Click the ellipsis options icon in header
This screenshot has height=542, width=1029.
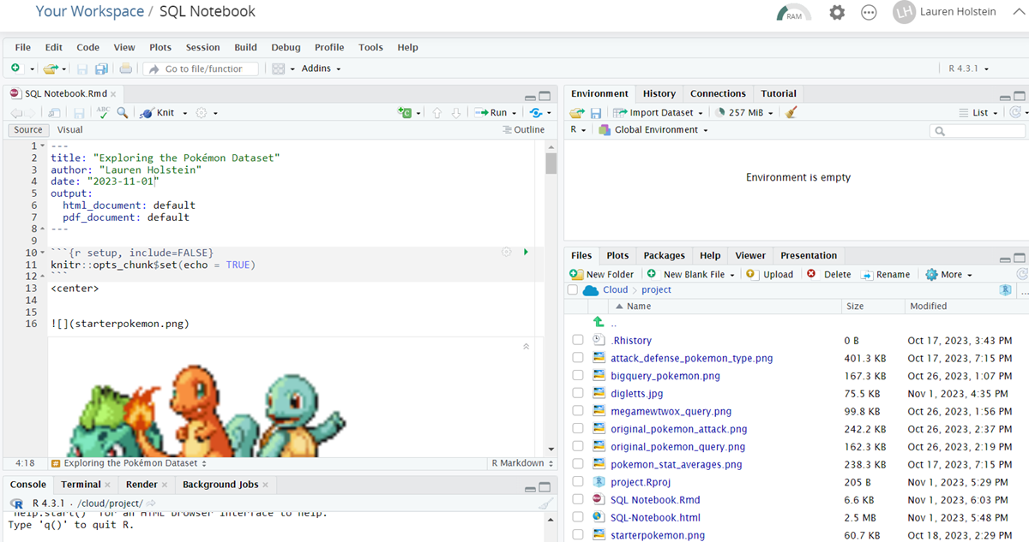tap(869, 13)
